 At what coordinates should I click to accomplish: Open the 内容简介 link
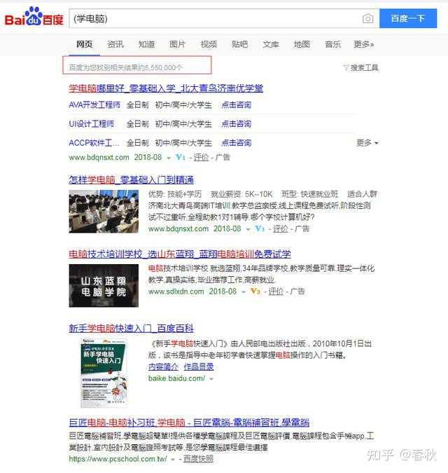163,366
